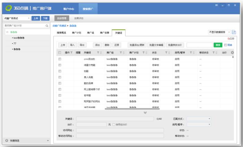Click filter icon in 关键词 column header
This screenshot has height=147, width=243.
(x=98, y=52)
